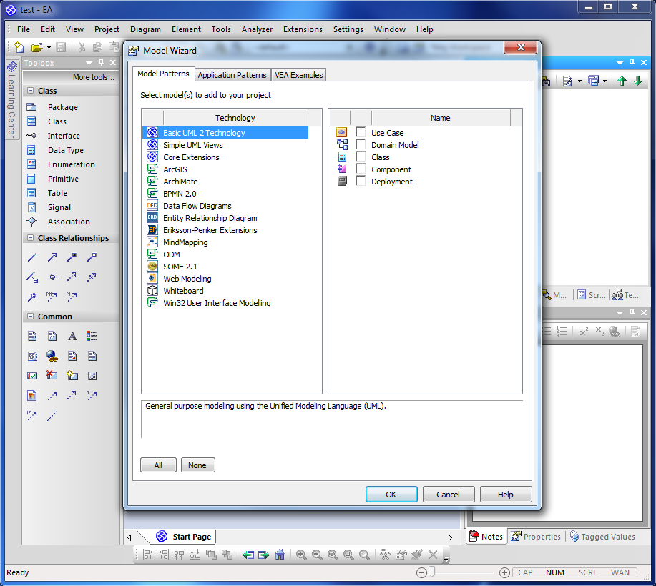Screen dimensions: 656x586
Task: Open the Start Page diagram tab
Action: [184, 537]
